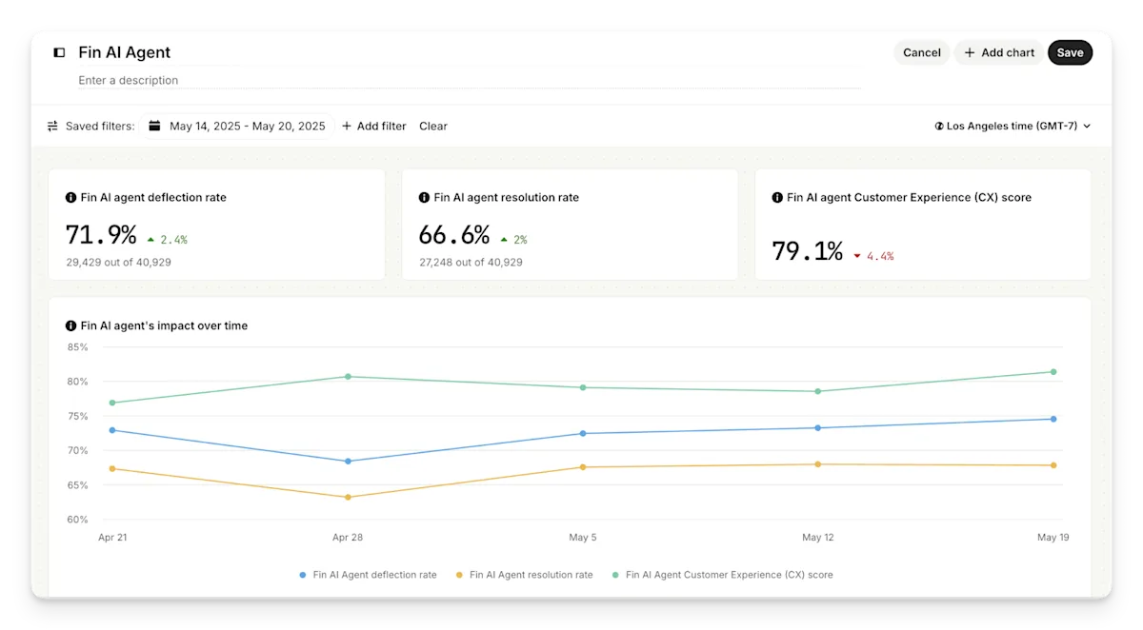Click info icon beside deflection rate title
1143x630 pixels.
[70, 198]
